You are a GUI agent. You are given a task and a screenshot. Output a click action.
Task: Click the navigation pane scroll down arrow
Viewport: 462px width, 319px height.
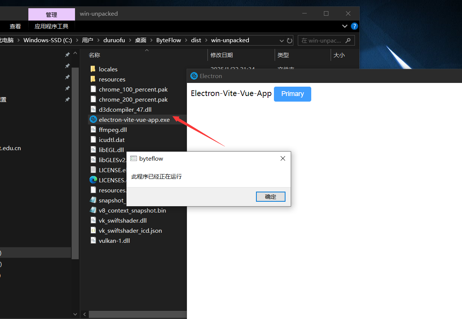click(75, 314)
